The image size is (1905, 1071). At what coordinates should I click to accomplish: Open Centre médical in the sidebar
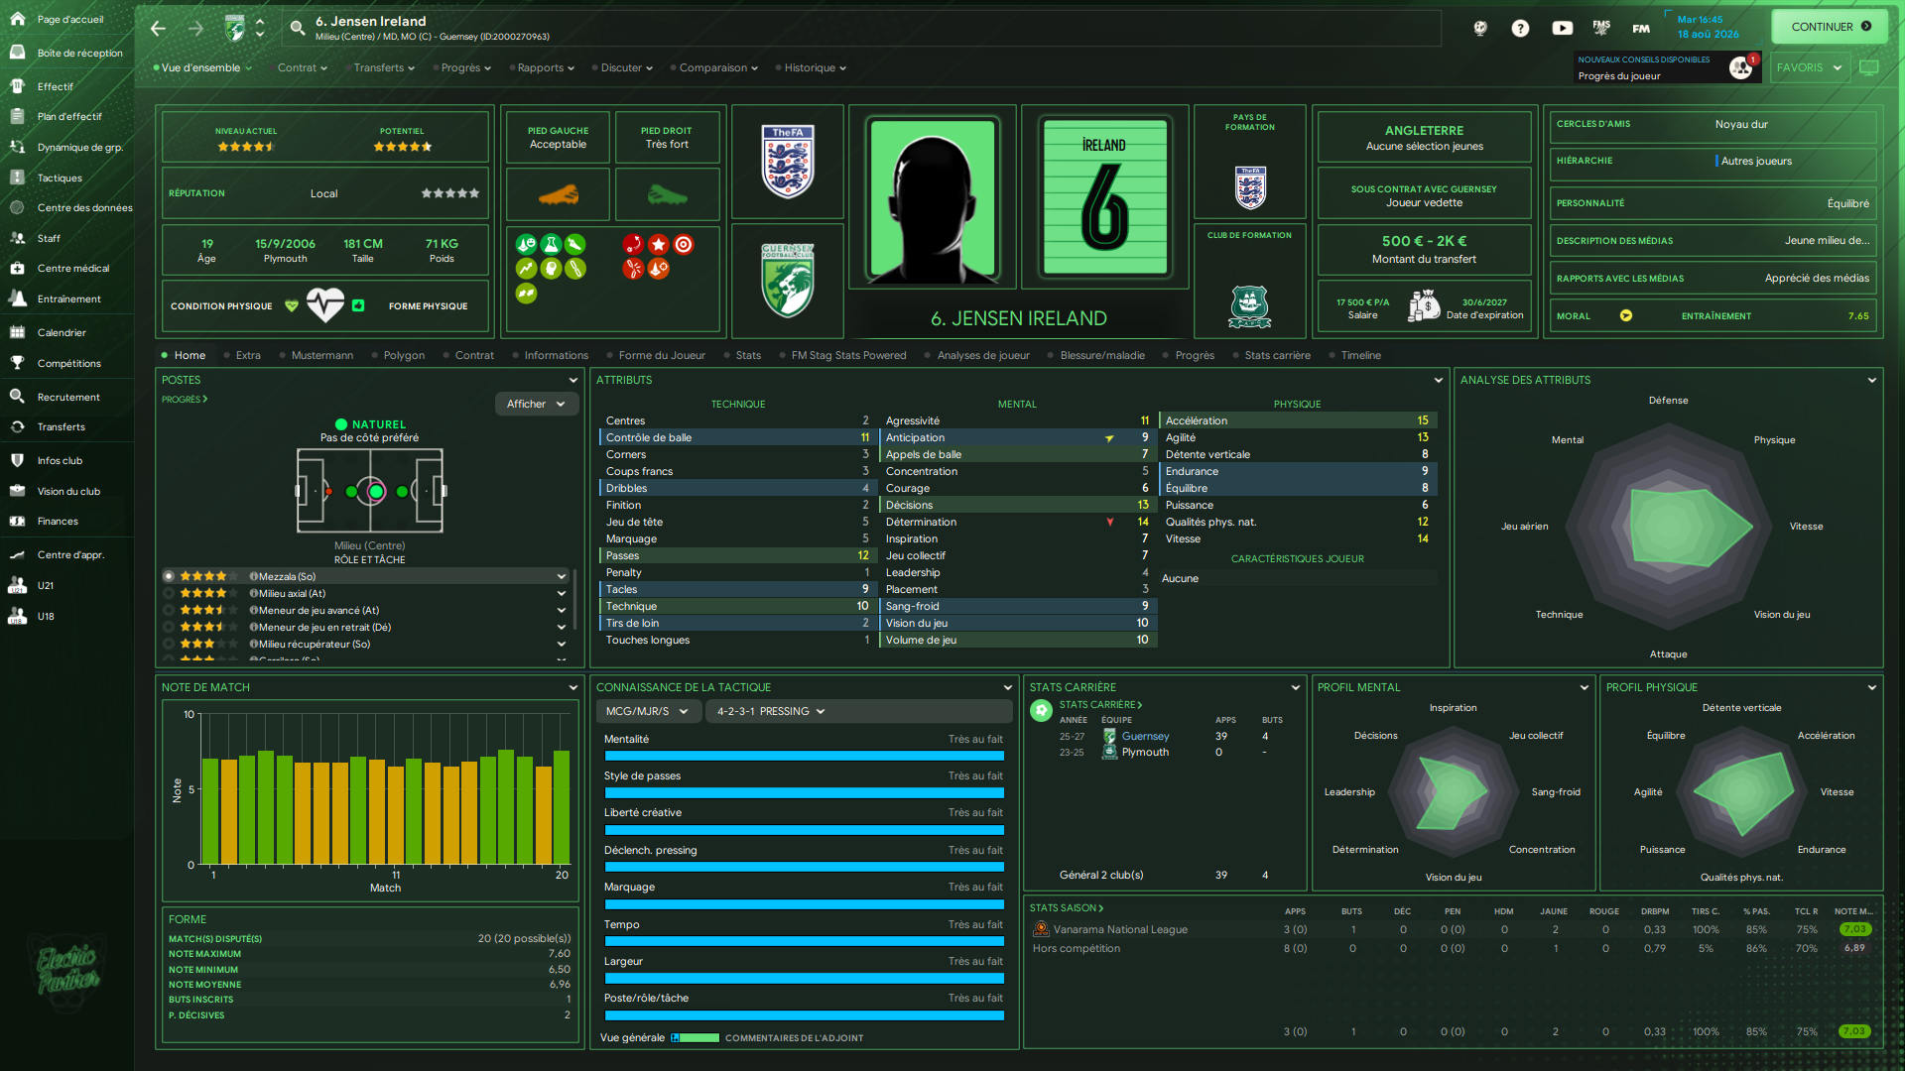(x=72, y=269)
